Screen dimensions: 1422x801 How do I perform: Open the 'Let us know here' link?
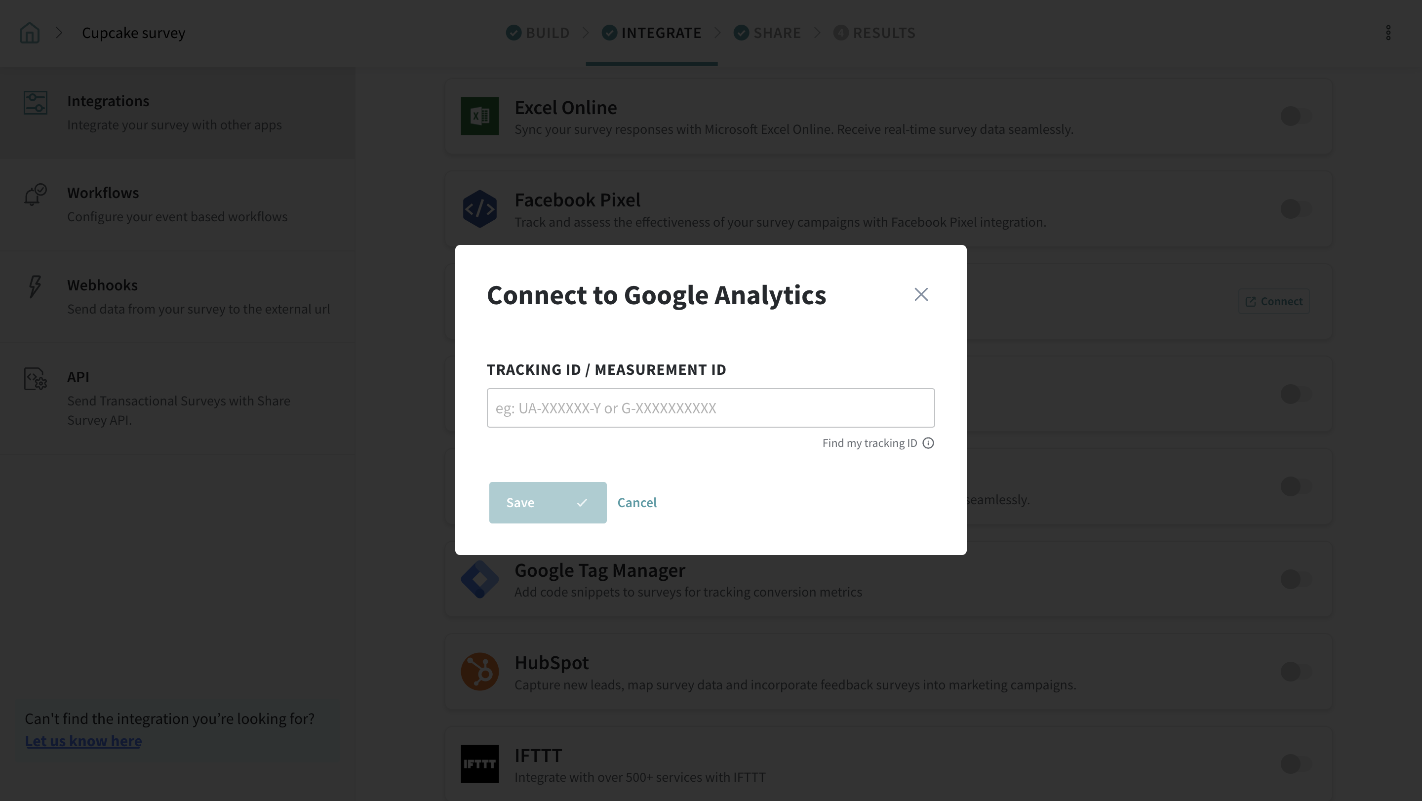tap(83, 741)
